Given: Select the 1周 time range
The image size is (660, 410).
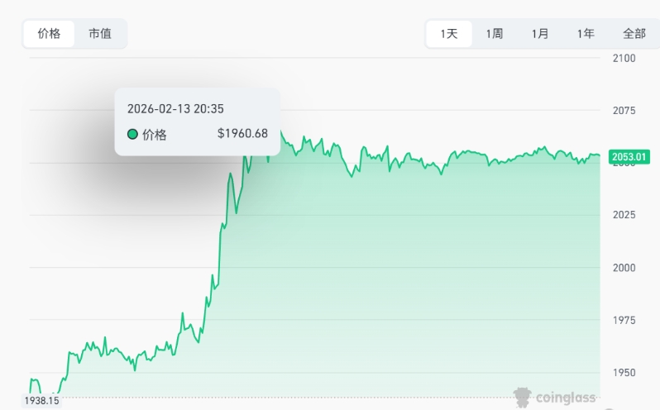Looking at the screenshot, I should 495,34.
